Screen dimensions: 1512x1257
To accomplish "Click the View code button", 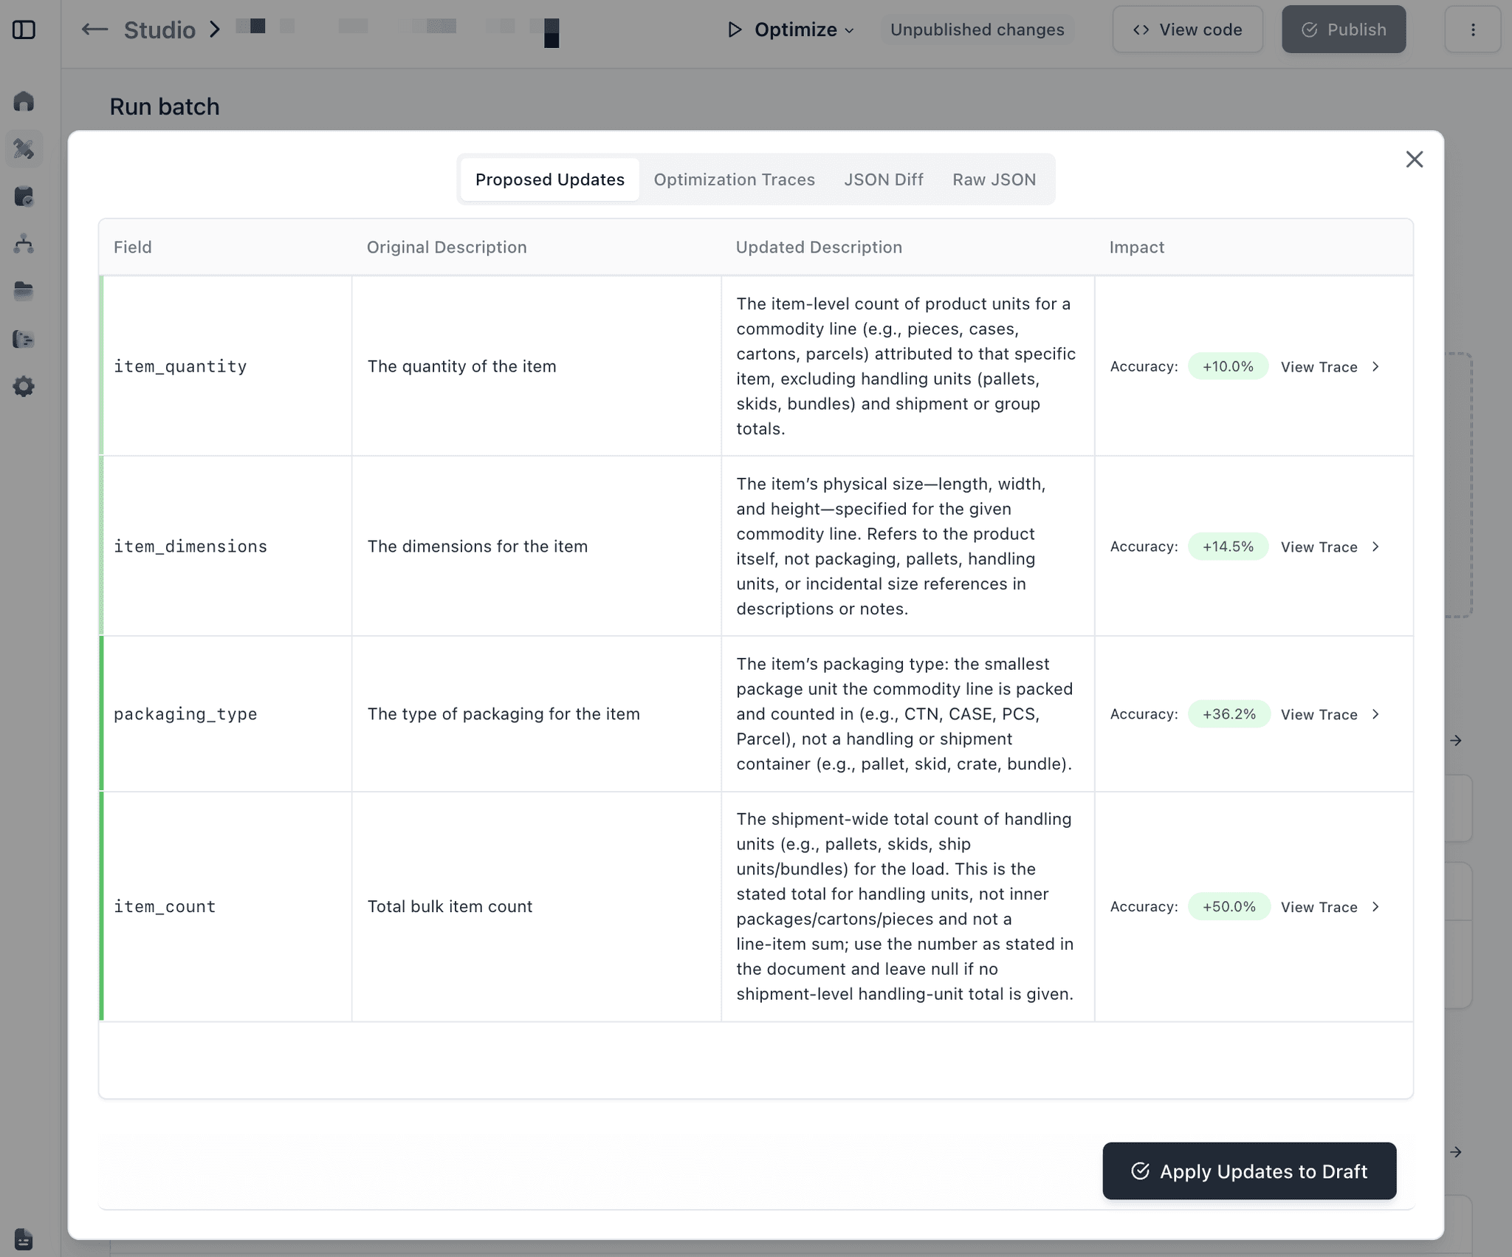I will tap(1187, 30).
